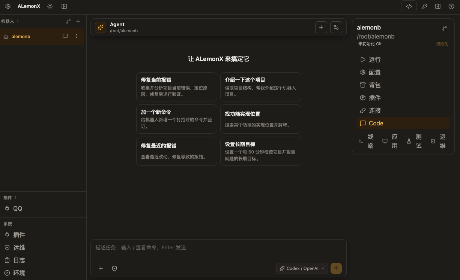Open Agent settings sliders icon
Viewport: 460px width, 280px height.
[x=336, y=27]
